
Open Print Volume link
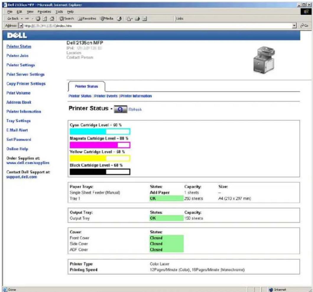(x=18, y=93)
